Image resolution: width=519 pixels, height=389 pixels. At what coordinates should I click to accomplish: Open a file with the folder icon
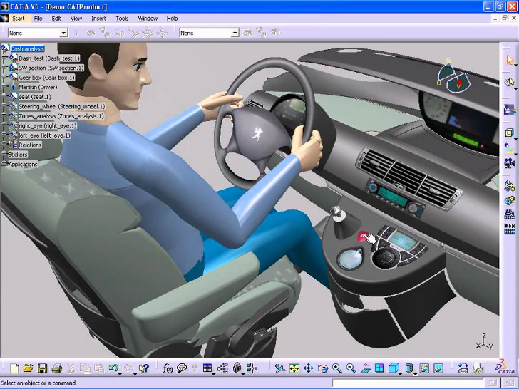point(29,368)
